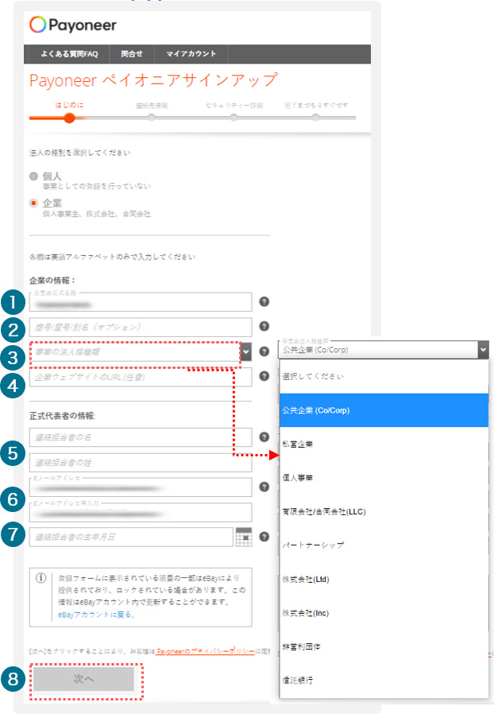Click the セキュリティー詳細 progress step marker
Viewport: 494px width, 714px height.
[x=233, y=118]
